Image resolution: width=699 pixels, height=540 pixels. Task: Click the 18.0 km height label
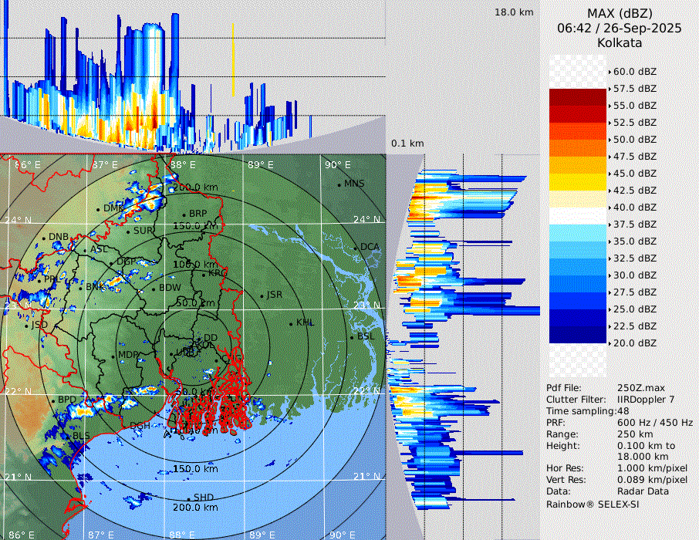click(x=514, y=12)
